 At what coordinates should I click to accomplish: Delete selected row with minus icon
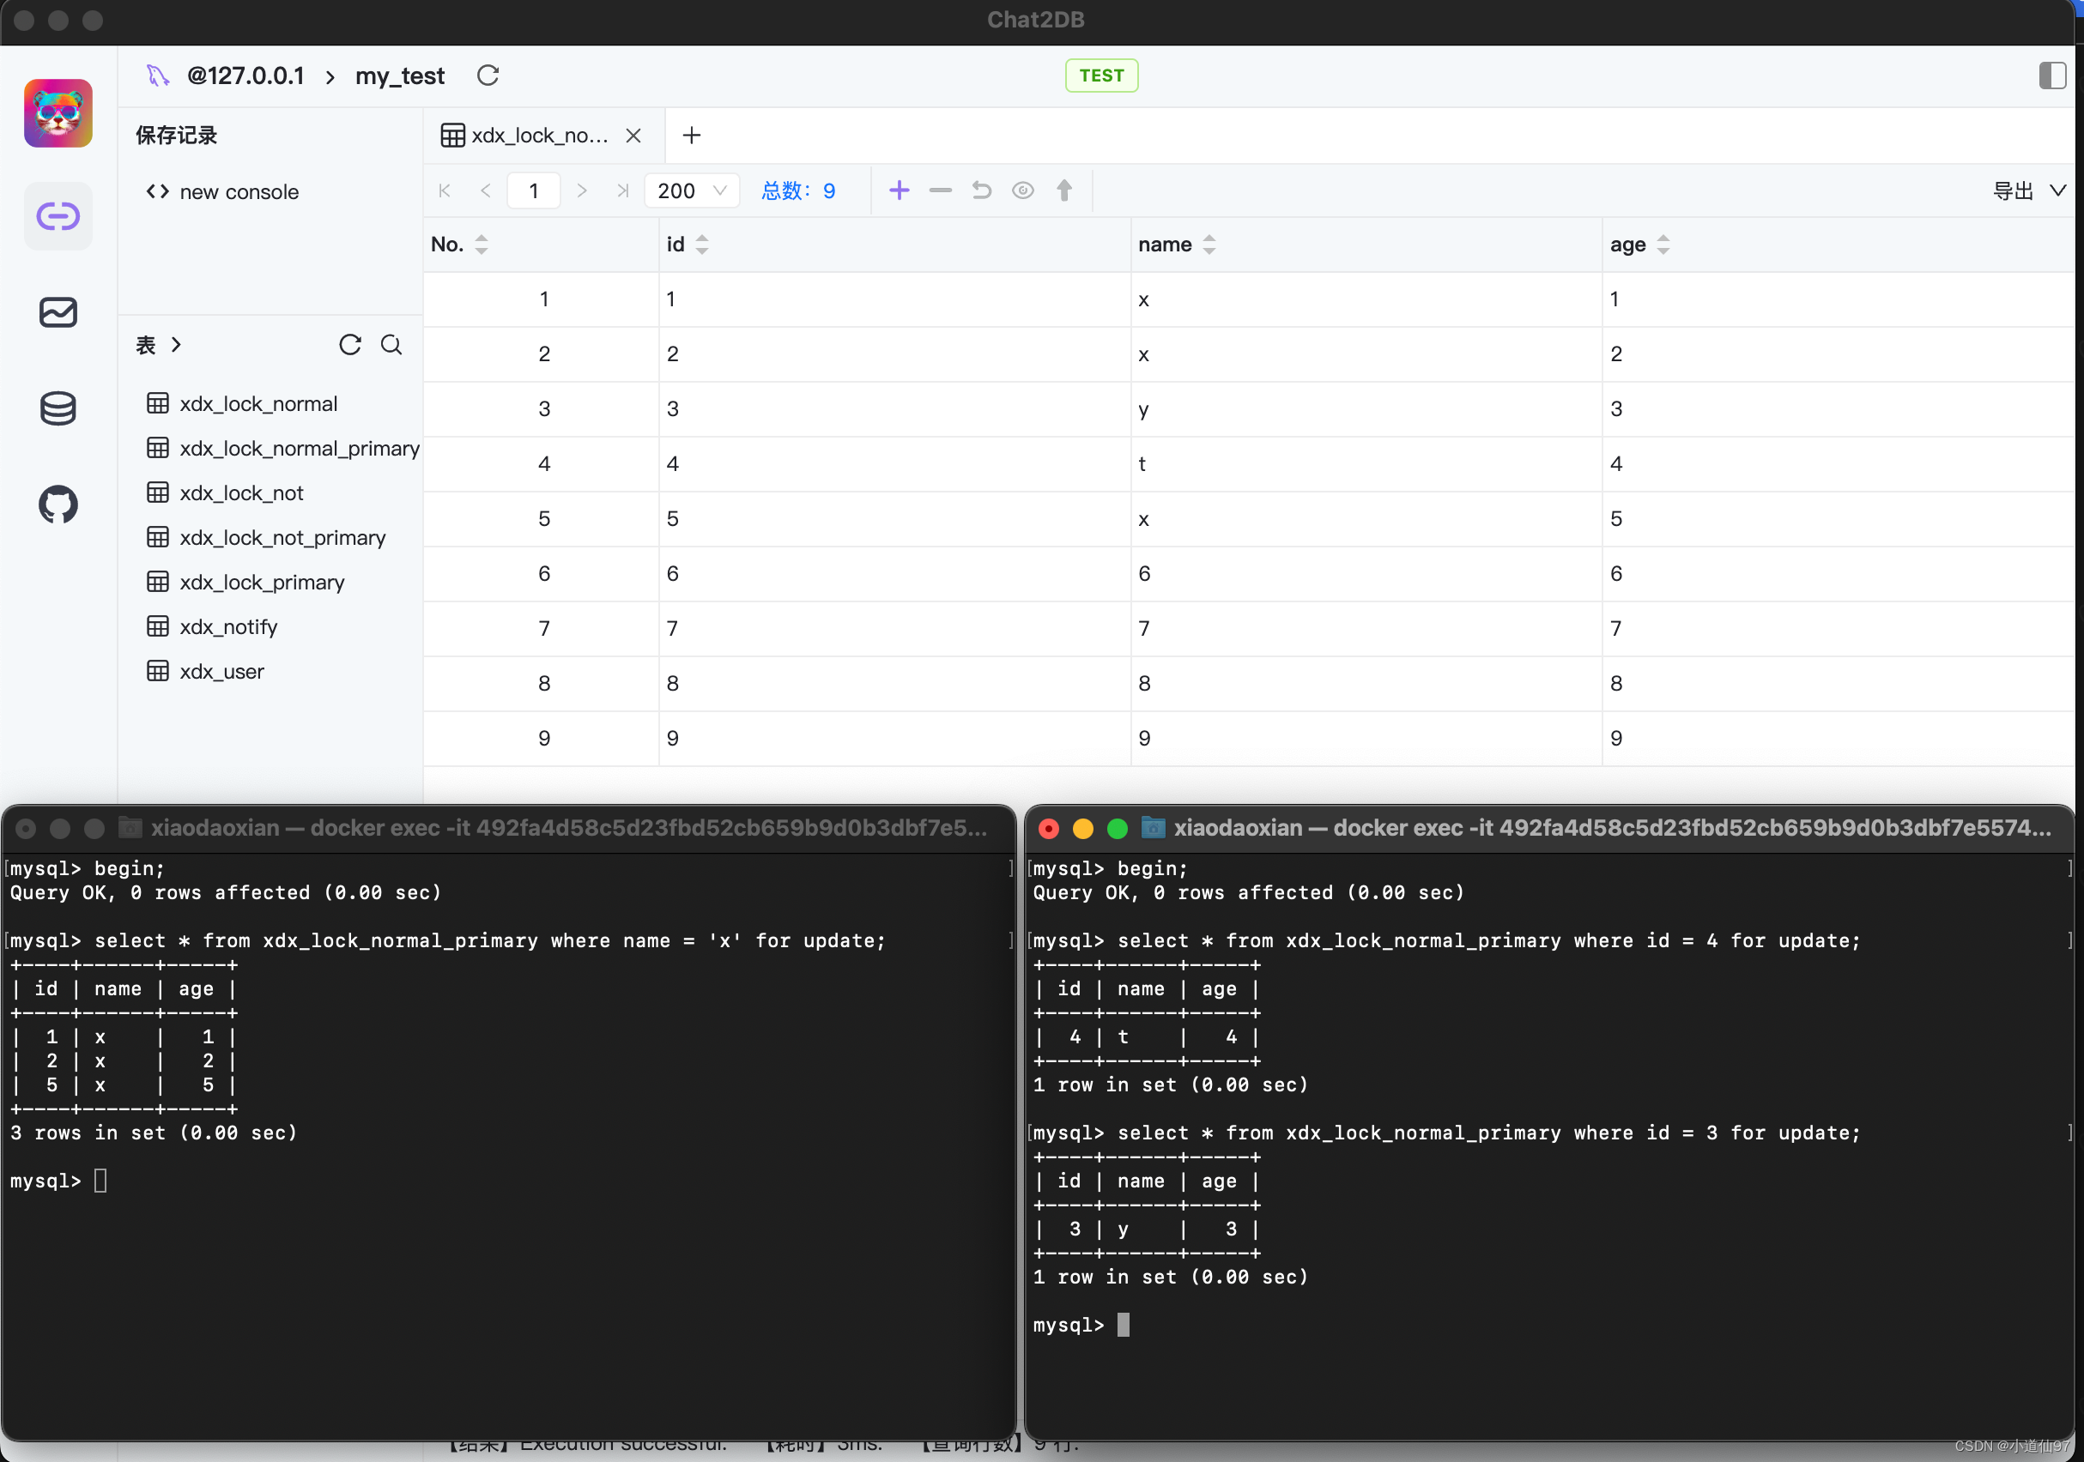pyautogui.click(x=941, y=190)
